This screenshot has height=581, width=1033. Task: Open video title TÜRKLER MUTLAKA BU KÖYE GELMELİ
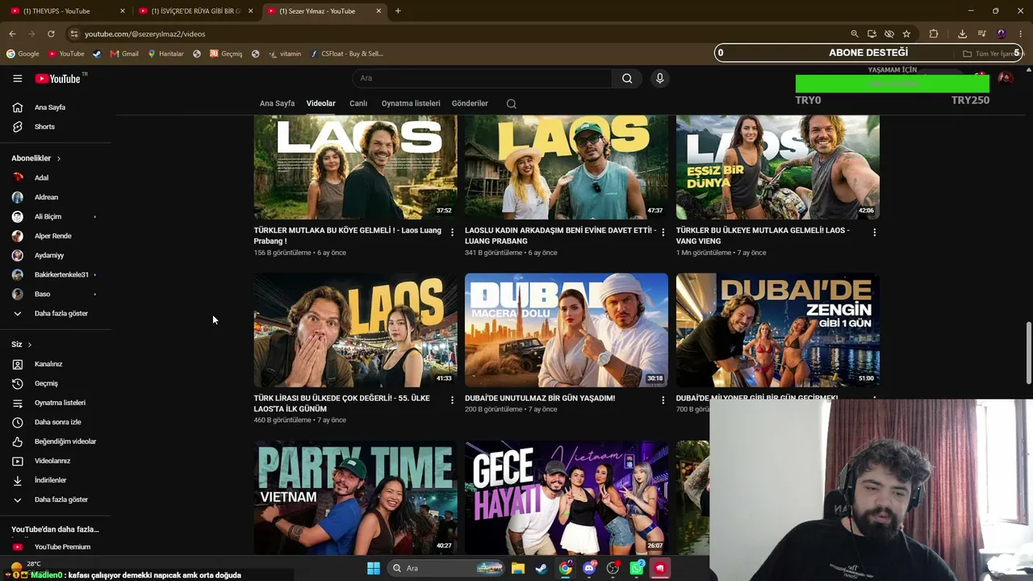[348, 236]
